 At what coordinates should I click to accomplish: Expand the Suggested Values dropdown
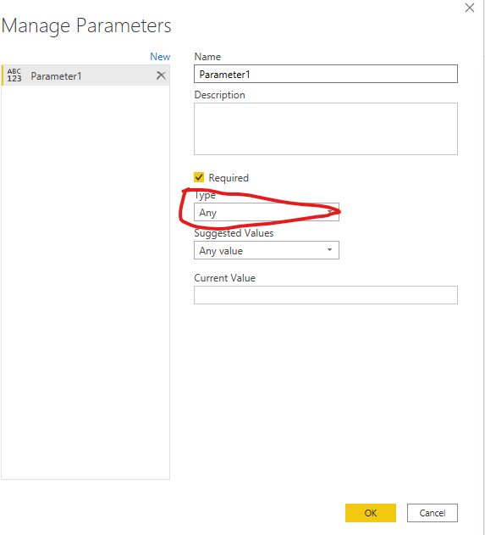tap(267, 250)
